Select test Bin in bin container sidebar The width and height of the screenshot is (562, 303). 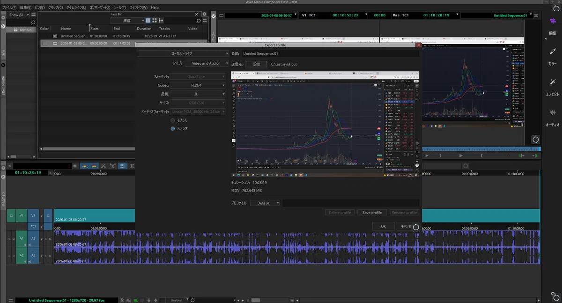point(22,30)
